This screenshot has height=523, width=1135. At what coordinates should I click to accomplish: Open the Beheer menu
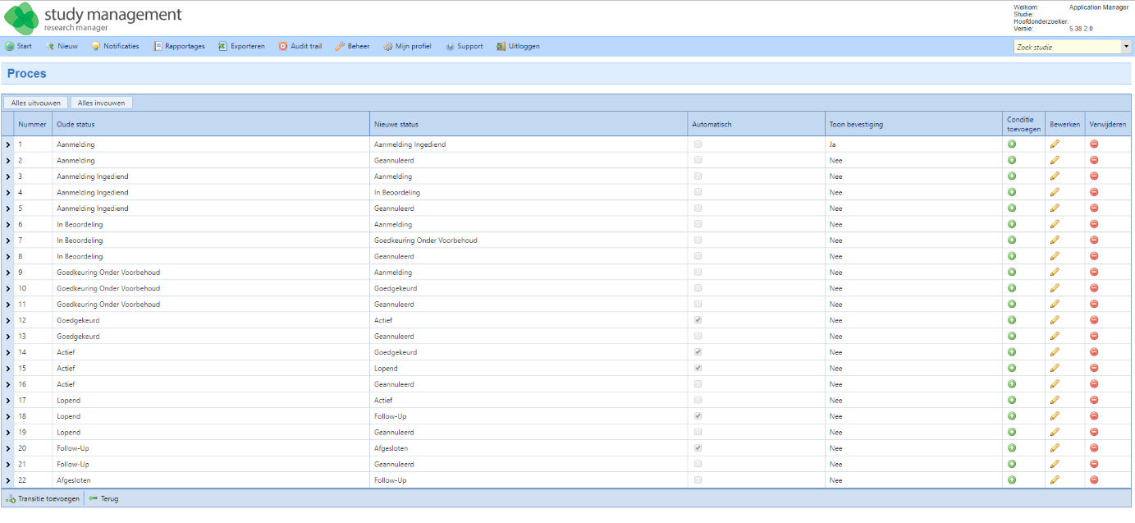coord(352,46)
